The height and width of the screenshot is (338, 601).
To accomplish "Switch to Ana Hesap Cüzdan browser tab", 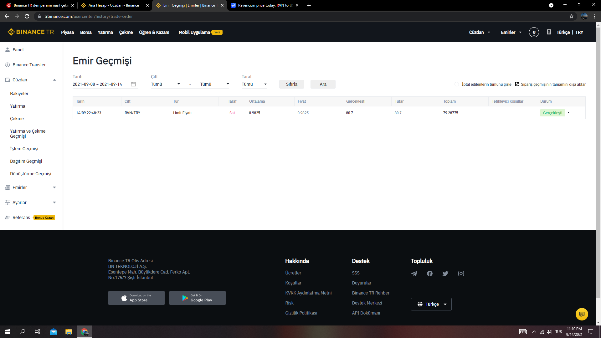I will 113,5.
